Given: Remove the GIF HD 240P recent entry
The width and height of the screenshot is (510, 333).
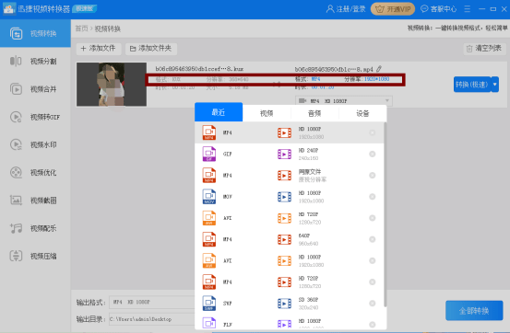Looking at the screenshot, I should click(x=372, y=155).
